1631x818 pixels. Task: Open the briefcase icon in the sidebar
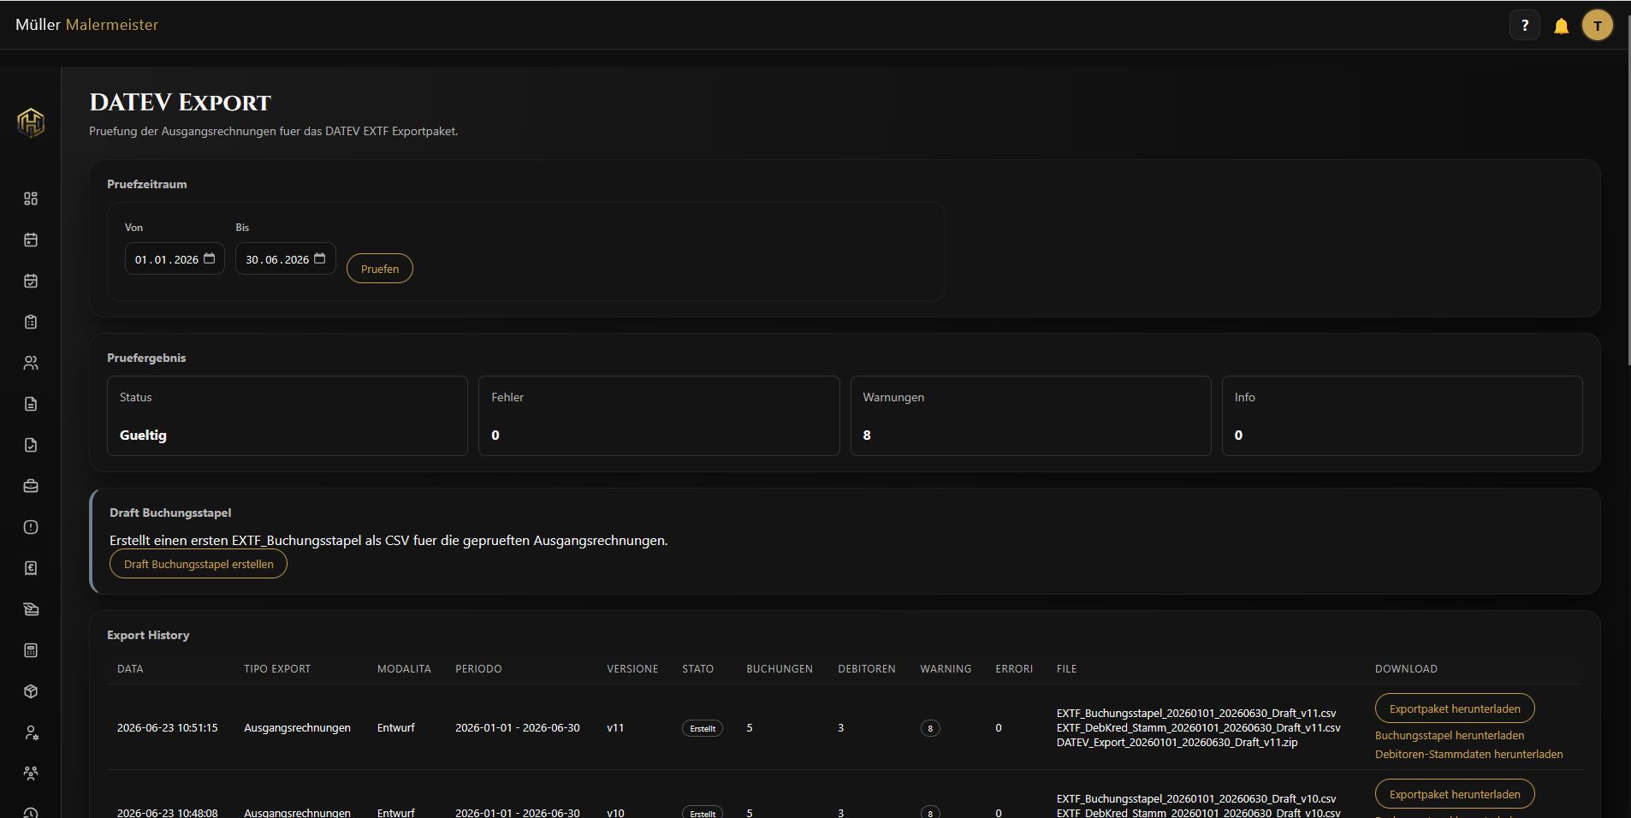point(31,486)
